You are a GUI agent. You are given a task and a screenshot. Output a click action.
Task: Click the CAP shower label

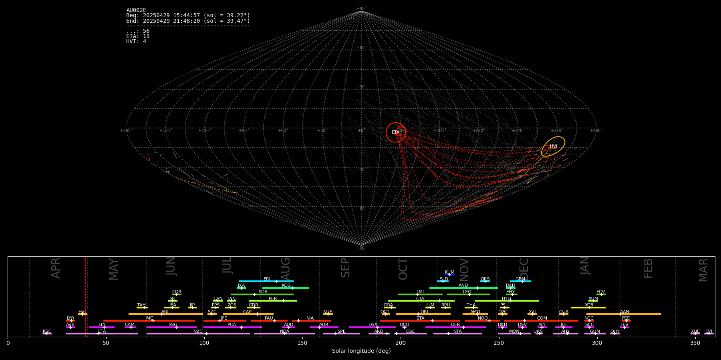coord(248,312)
